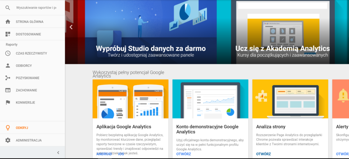Click the gear icon for Administracja
Screen dimensions: 349x159
point(8,140)
